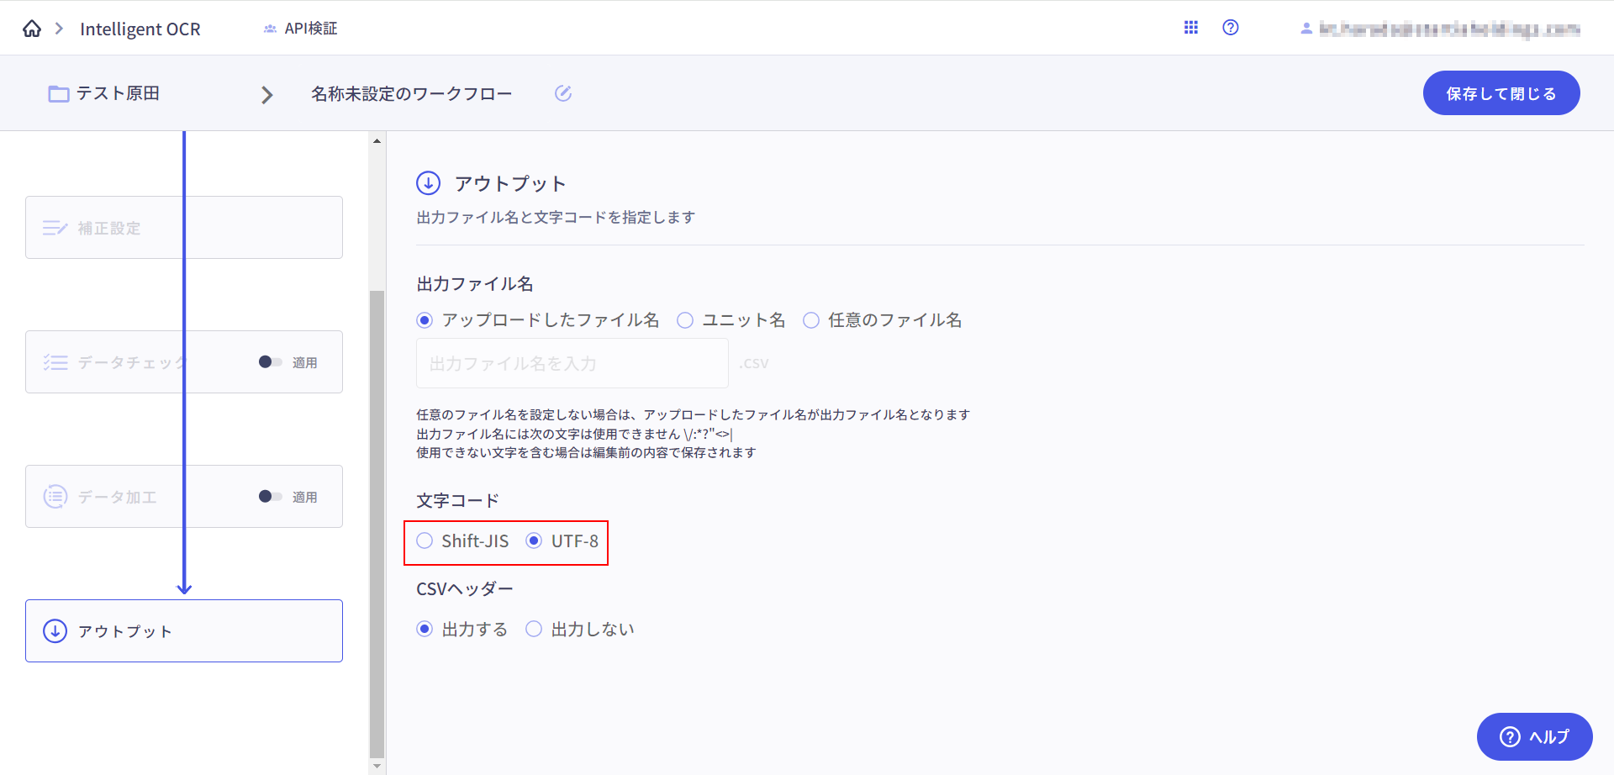The width and height of the screenshot is (1614, 775).
Task: Toggle the データ加工 適用 switch
Action: 270,497
